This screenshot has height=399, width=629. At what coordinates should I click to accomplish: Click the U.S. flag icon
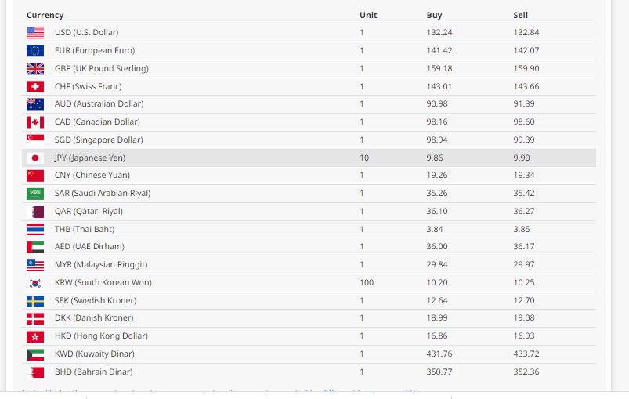pos(35,33)
